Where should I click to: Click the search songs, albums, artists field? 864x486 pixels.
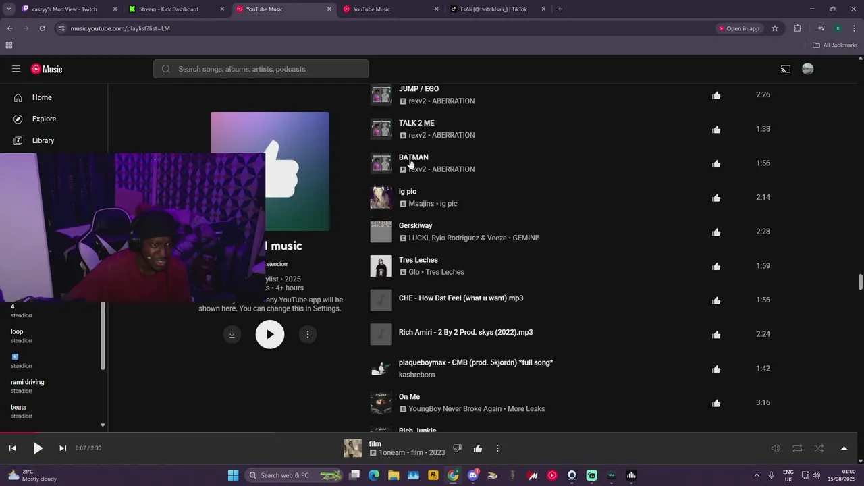coord(261,69)
